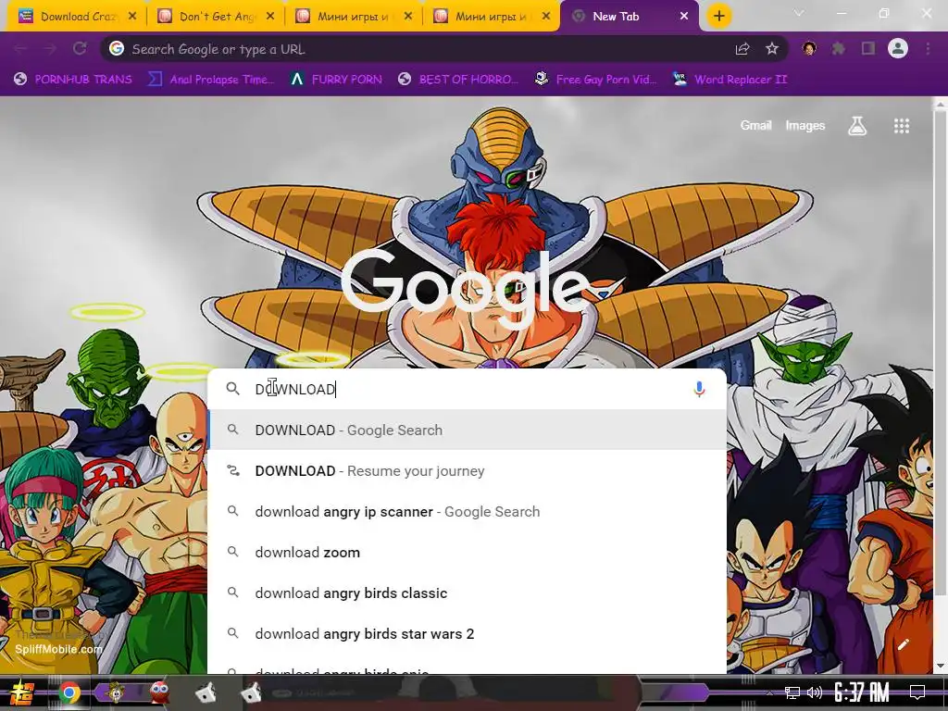Go forward with the forward arrow
The height and width of the screenshot is (711, 948).
tap(50, 49)
